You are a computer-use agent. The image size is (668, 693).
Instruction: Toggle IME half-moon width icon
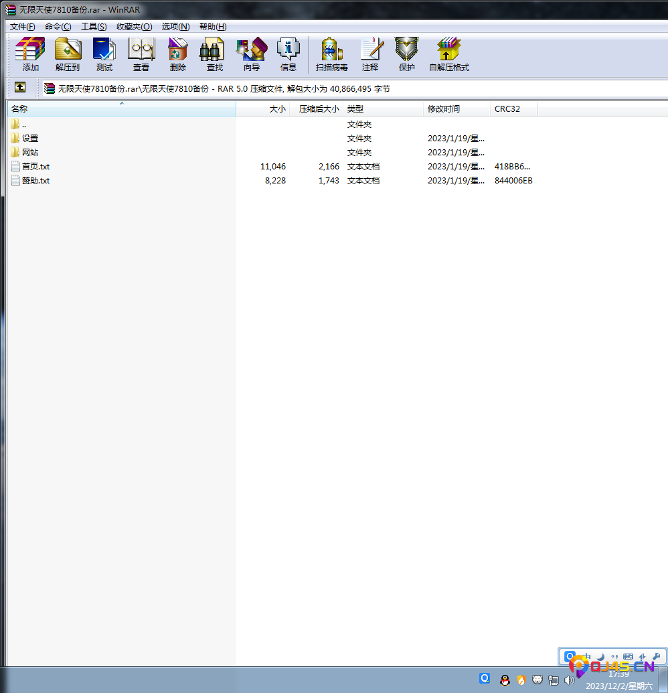click(600, 656)
